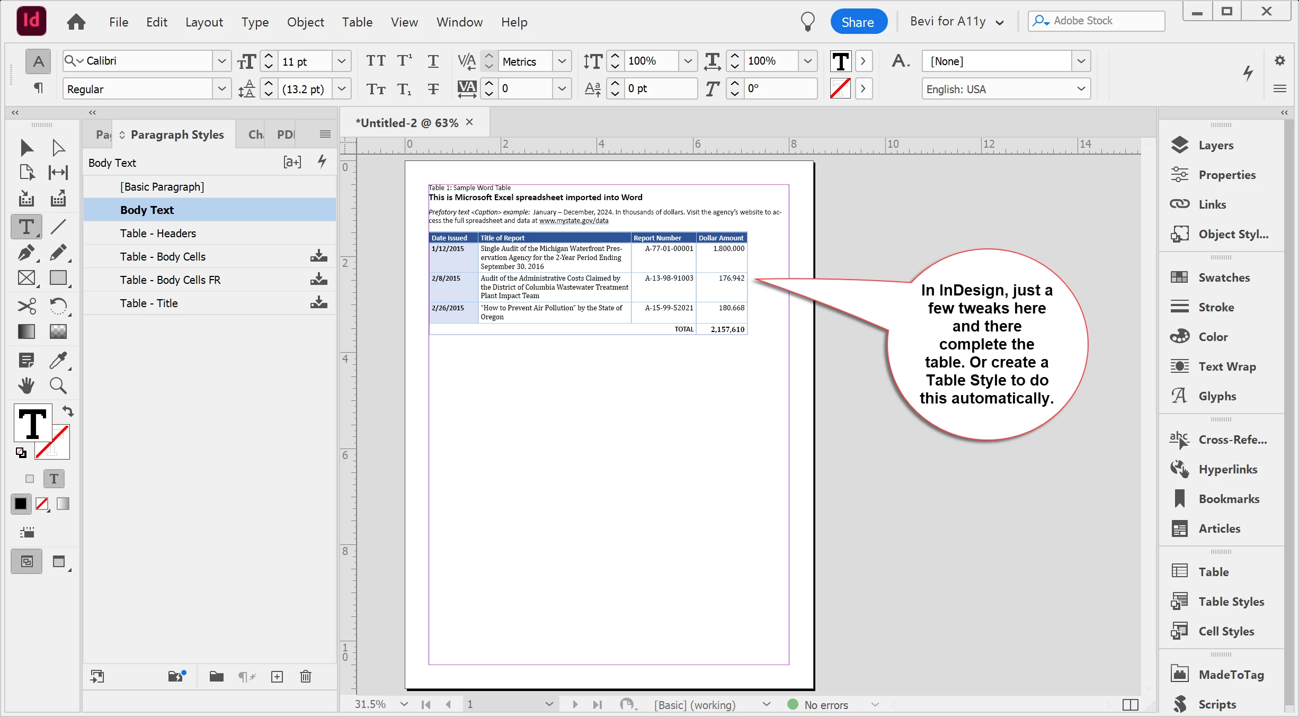Image resolution: width=1299 pixels, height=717 pixels.
Task: Expand the language dropdown English: USA
Action: (1081, 89)
